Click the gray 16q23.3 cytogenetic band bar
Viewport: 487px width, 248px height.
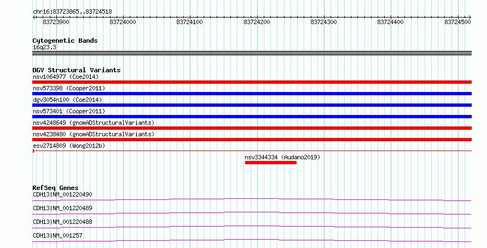252,53
